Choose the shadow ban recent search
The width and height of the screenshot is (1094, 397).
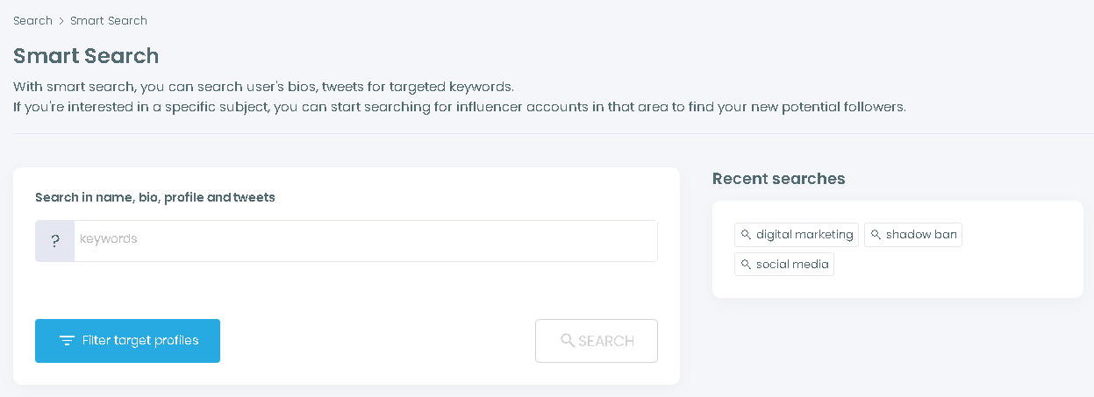[921, 235]
